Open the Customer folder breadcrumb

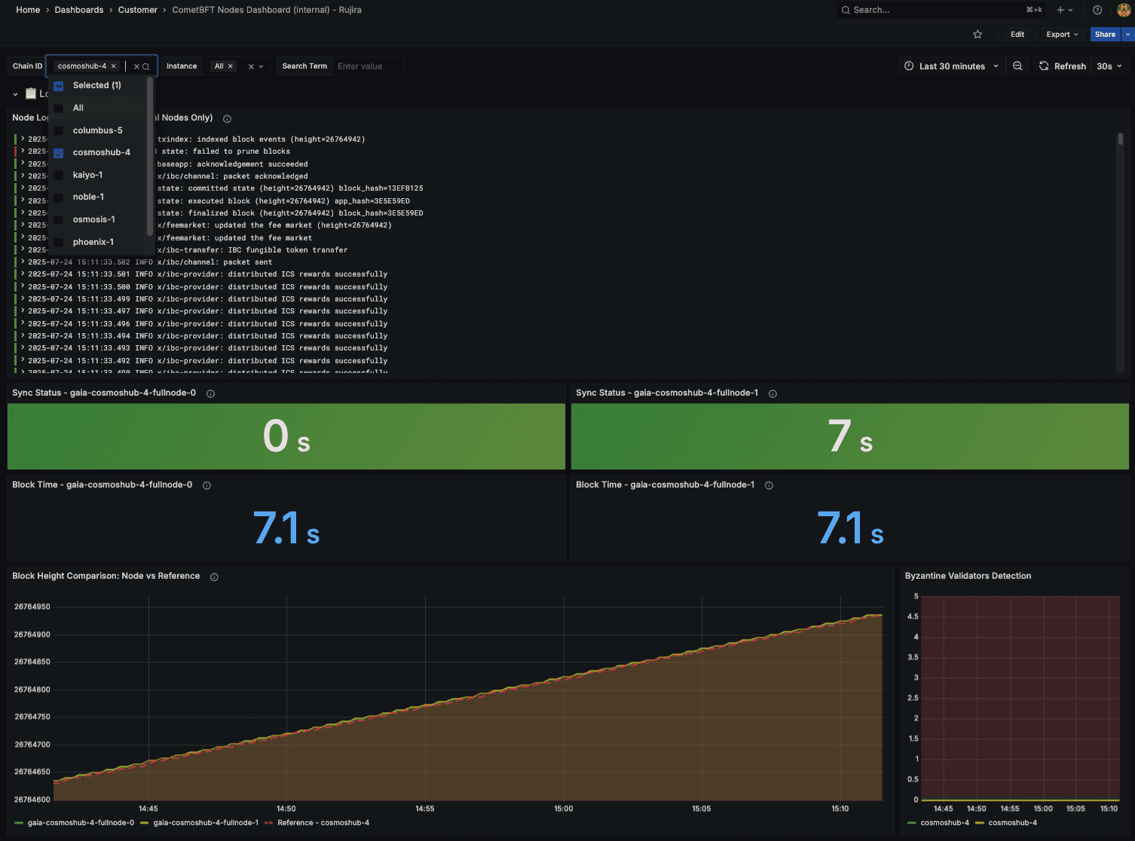[x=138, y=10]
